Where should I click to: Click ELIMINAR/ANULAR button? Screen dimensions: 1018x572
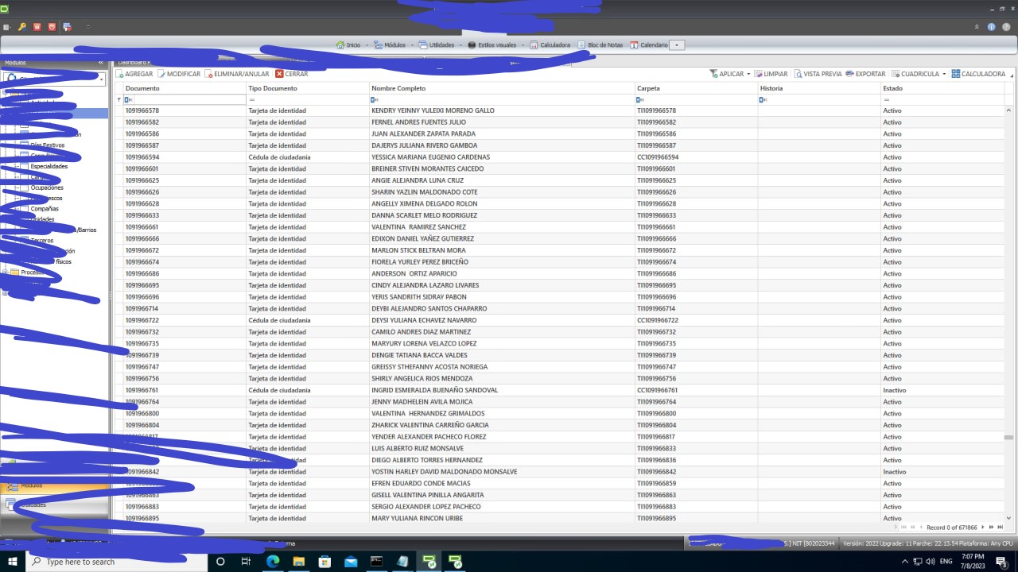pos(237,74)
